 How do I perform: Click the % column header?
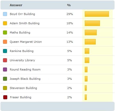coord(69,5)
